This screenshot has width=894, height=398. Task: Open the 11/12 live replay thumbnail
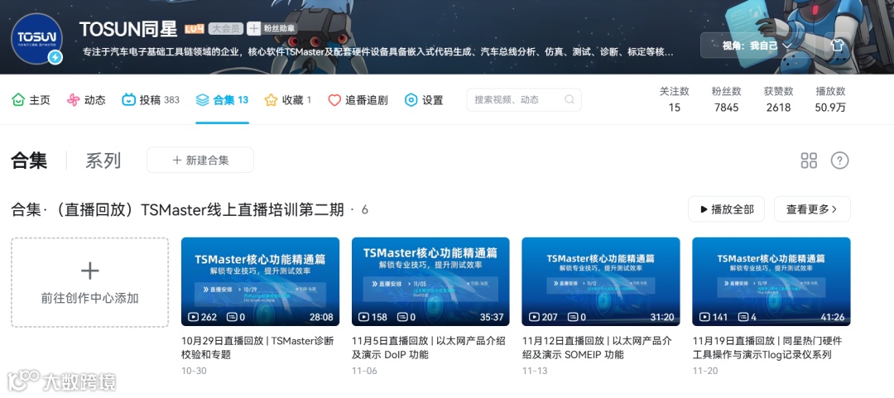[x=601, y=281]
